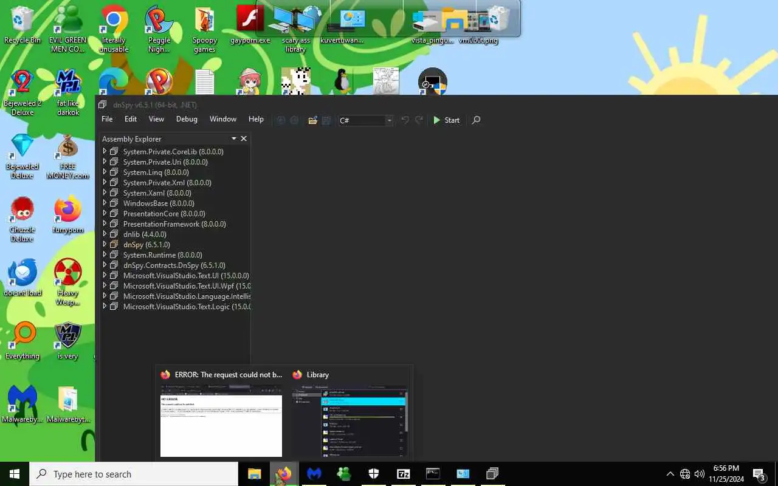This screenshot has height=486, width=778.
Task: Click the volume speaker tray icon
Action: [x=699, y=474]
